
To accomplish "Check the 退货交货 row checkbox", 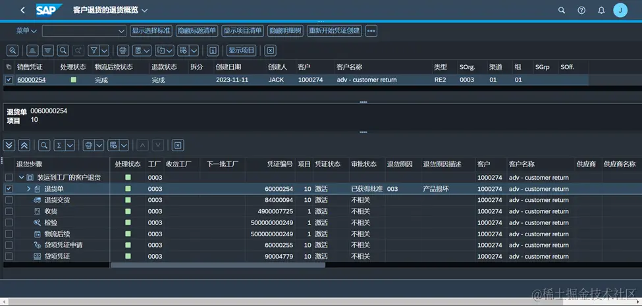I will pos(9,200).
